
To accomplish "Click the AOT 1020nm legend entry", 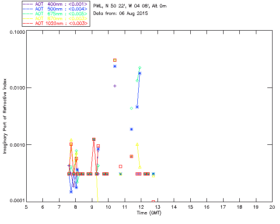I will (56, 23).
